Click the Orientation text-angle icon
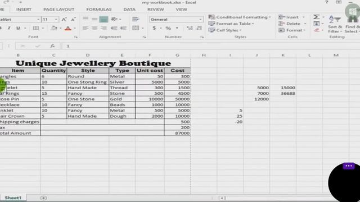Viewport: 360px width, 202px height. pyautogui.click(x=114, y=19)
